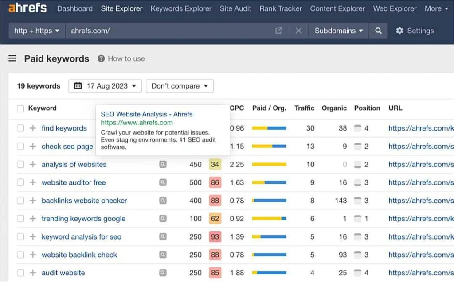Screen dimensions: 454x282
Task: Sort by the Position column header
Action: 367,108
